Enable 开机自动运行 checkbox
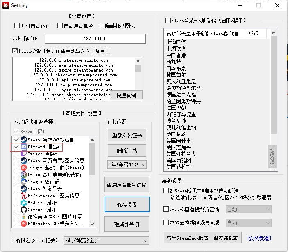This screenshot has width=288, height=252. pos(17,26)
